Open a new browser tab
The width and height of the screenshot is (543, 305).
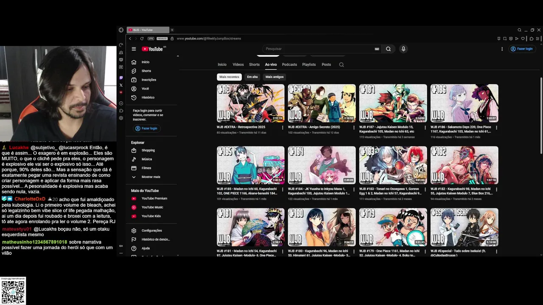point(172,30)
